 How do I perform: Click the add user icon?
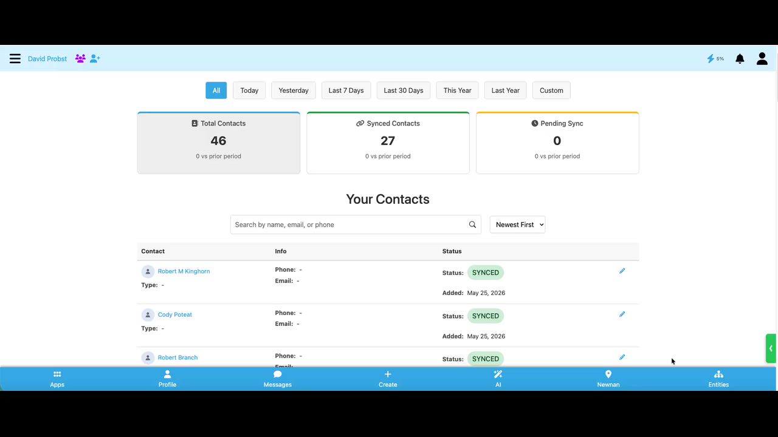tap(95, 59)
